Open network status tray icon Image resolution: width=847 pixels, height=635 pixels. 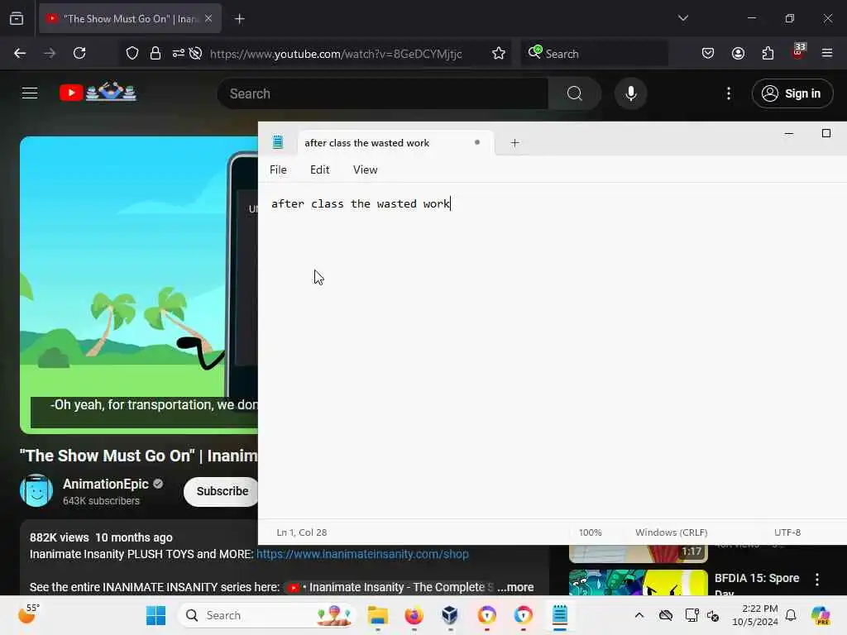coord(691,615)
